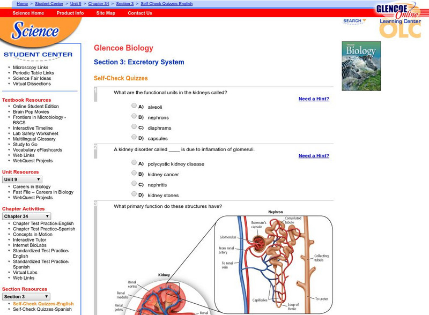Viewport: 429px width, 315px height.
Task: Open Internet BioLabs
Action: click(x=29, y=245)
